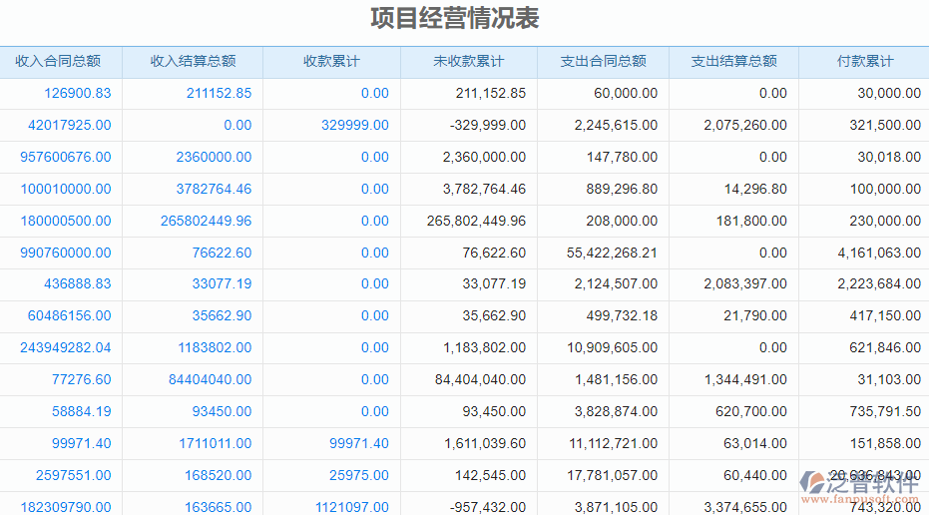Screen dimensions: 929x515
Task: Select the 付款累计 column header
Action: [x=865, y=61]
